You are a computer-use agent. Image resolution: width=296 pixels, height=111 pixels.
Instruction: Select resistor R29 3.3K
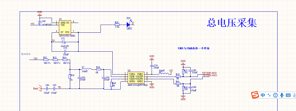[117, 24]
